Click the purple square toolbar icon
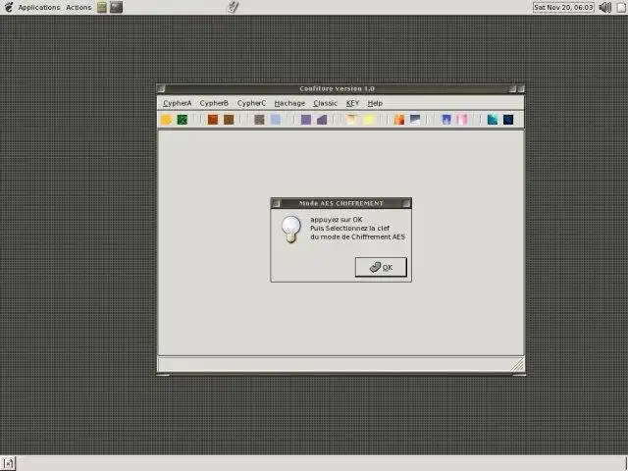 pos(306,120)
